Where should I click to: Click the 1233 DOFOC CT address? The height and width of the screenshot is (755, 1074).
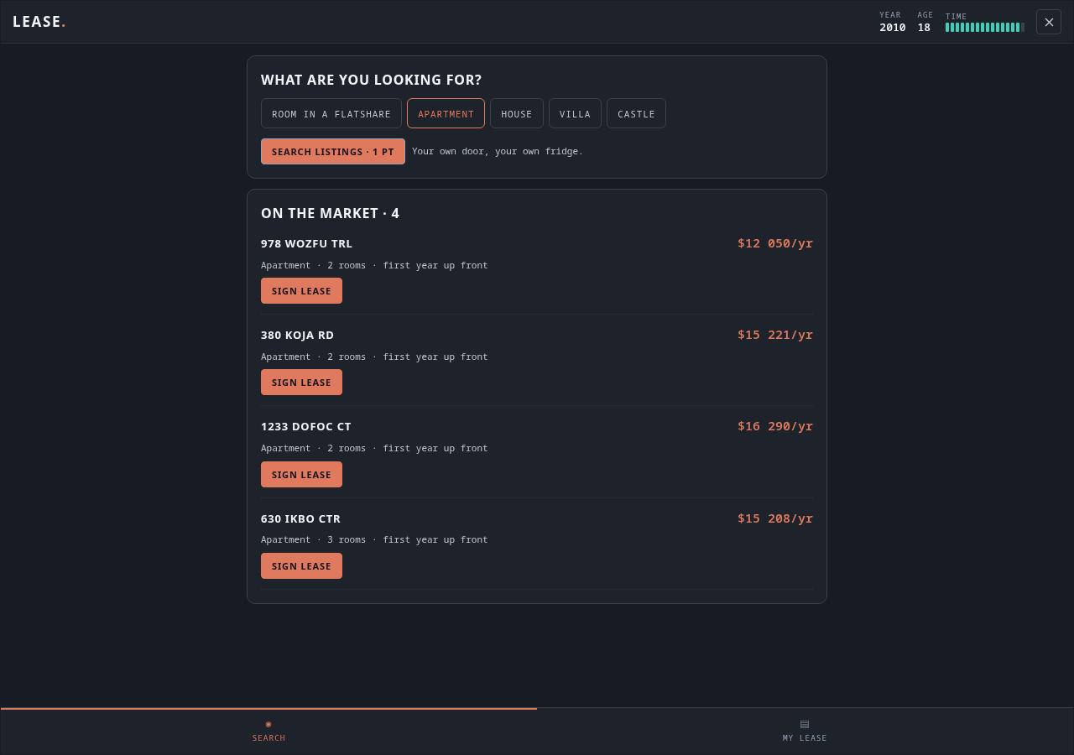pyautogui.click(x=305, y=426)
